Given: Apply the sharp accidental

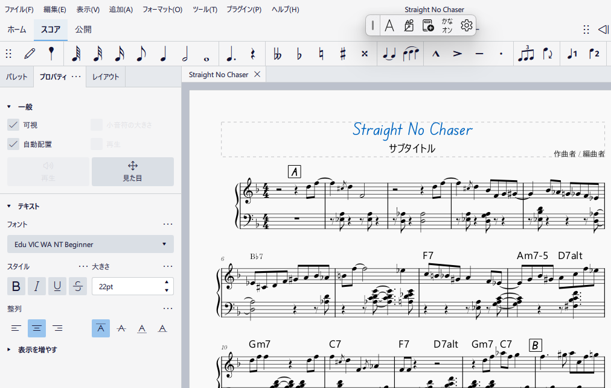Looking at the screenshot, I should (x=343, y=54).
